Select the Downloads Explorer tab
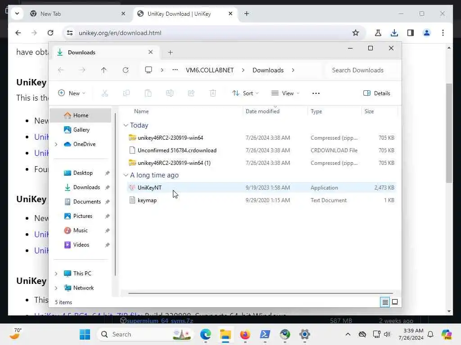 (x=106, y=53)
